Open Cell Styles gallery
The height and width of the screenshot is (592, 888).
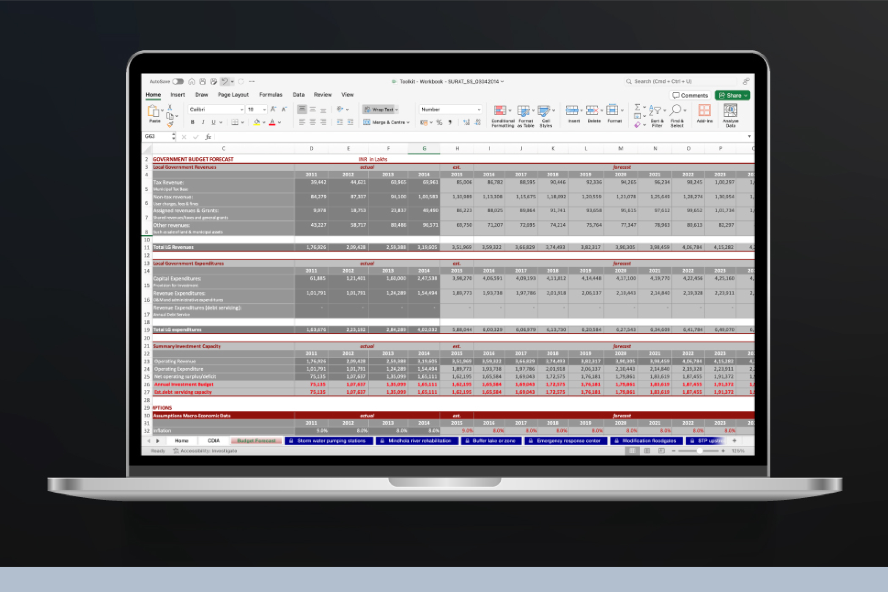coord(546,116)
